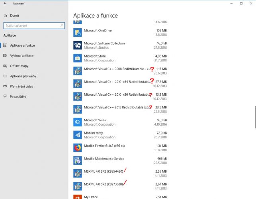Viewport: 256px width, 199px height.
Task: Click the app list vertical scrollbar
Action: (255, 117)
